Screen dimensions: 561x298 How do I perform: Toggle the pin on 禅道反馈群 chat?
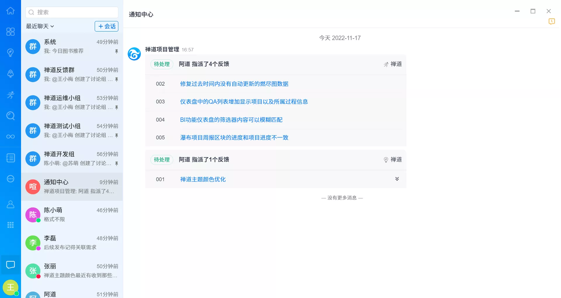click(x=116, y=79)
